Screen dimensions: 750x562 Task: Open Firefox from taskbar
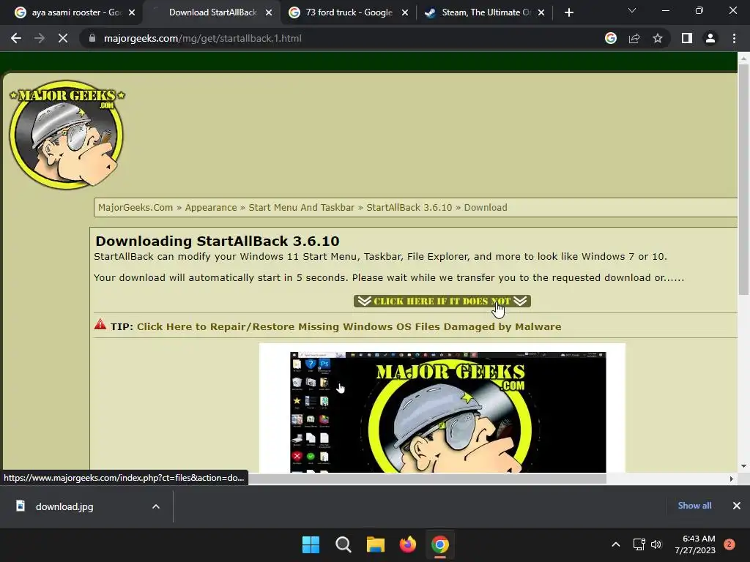tap(407, 544)
